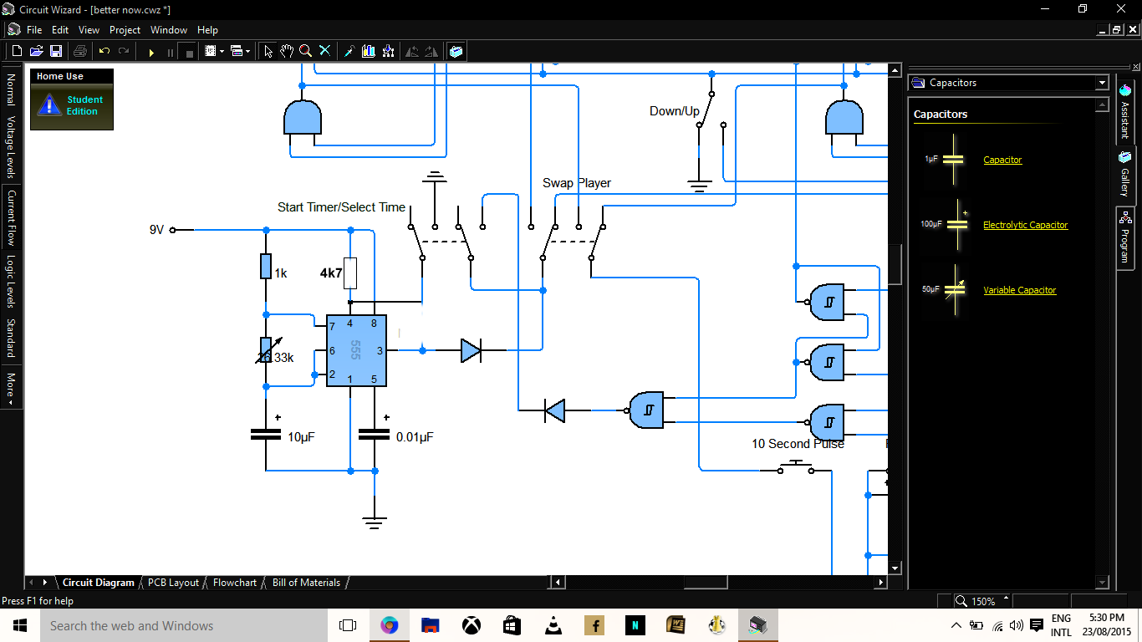The image size is (1142, 642).
Task: Click the 4k7 resistor on the diagram
Action: [x=350, y=273]
